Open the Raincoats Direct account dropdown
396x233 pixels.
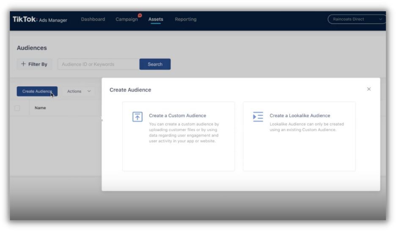357,19
